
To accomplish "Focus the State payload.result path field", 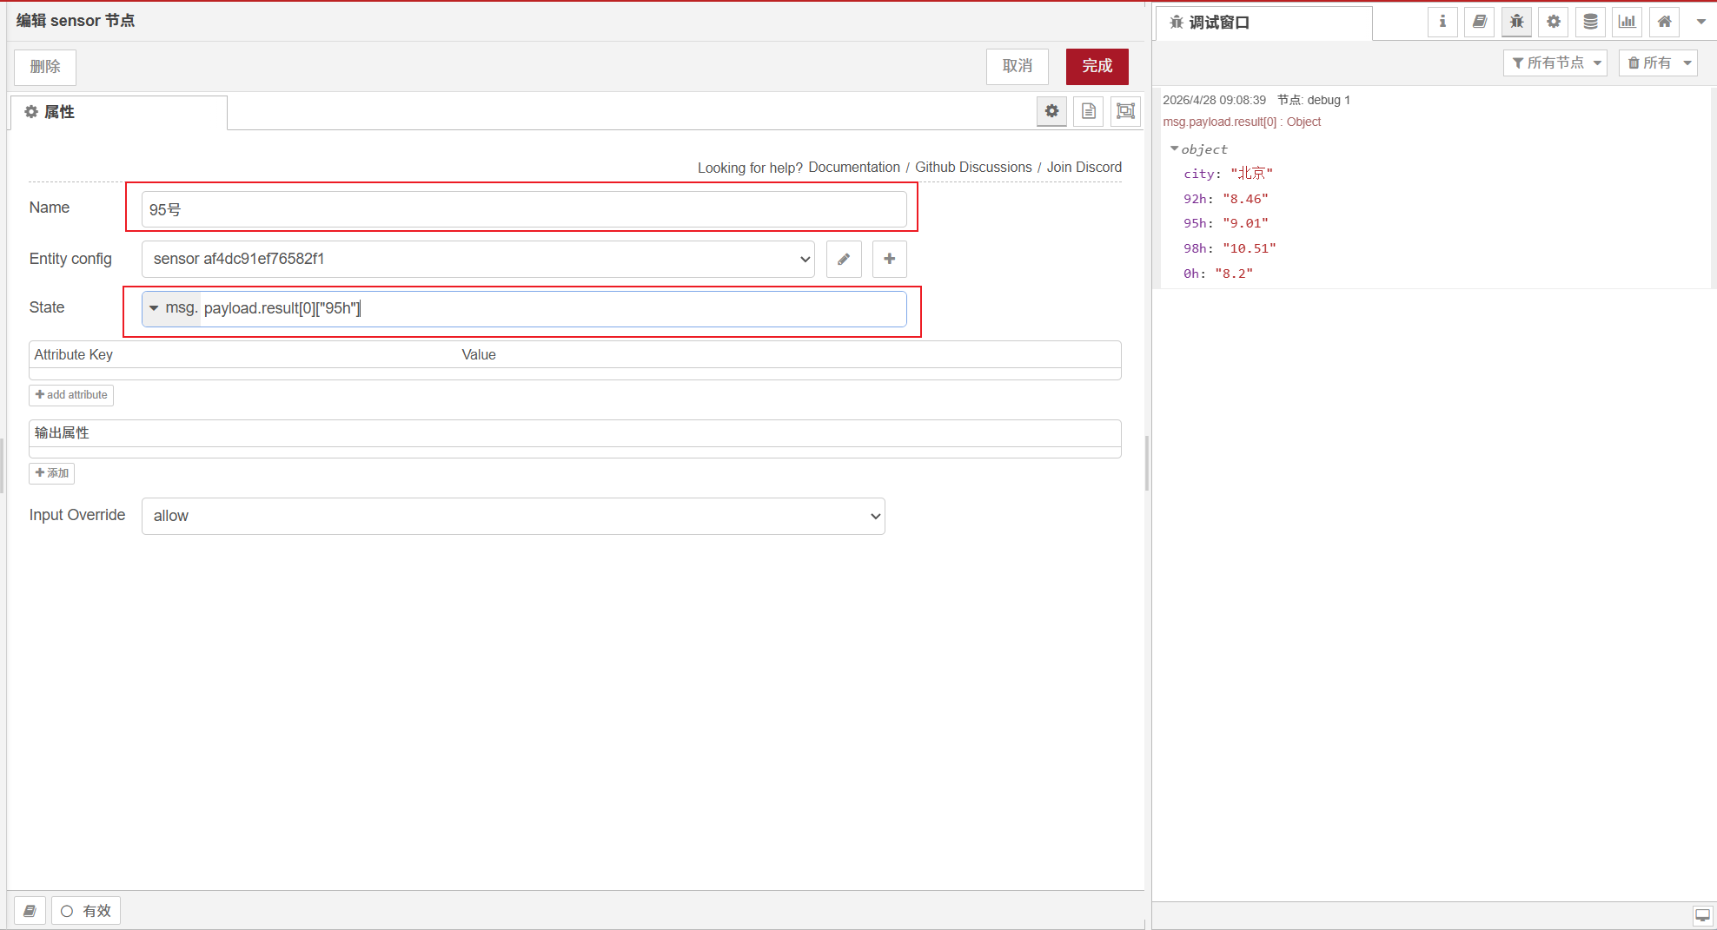I will tap(554, 308).
